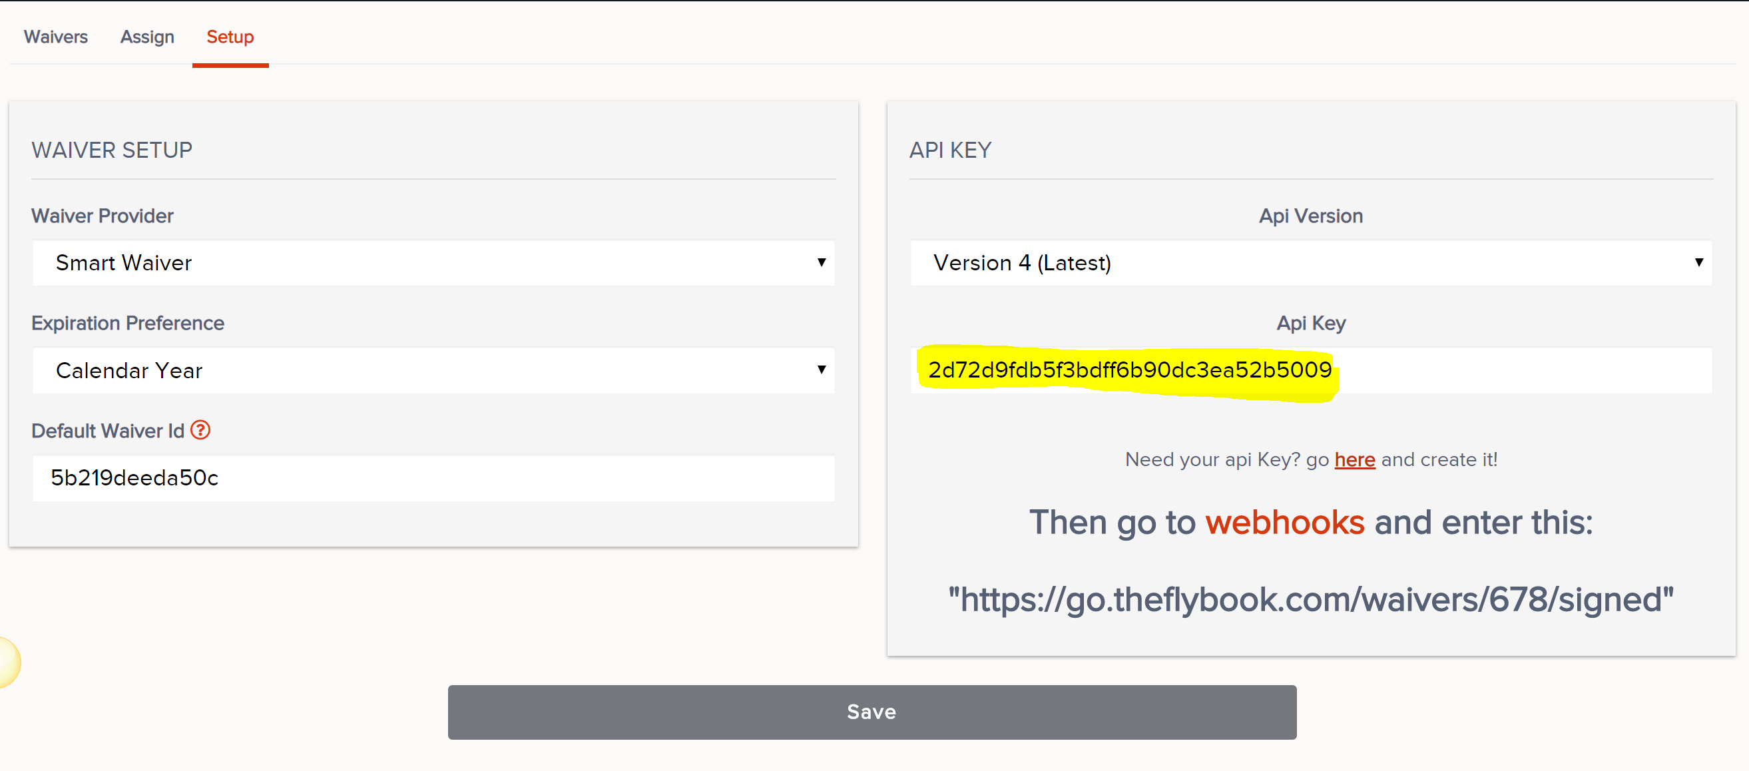
Task: Click the yellow circular widget at the left edge
Action: [7, 662]
